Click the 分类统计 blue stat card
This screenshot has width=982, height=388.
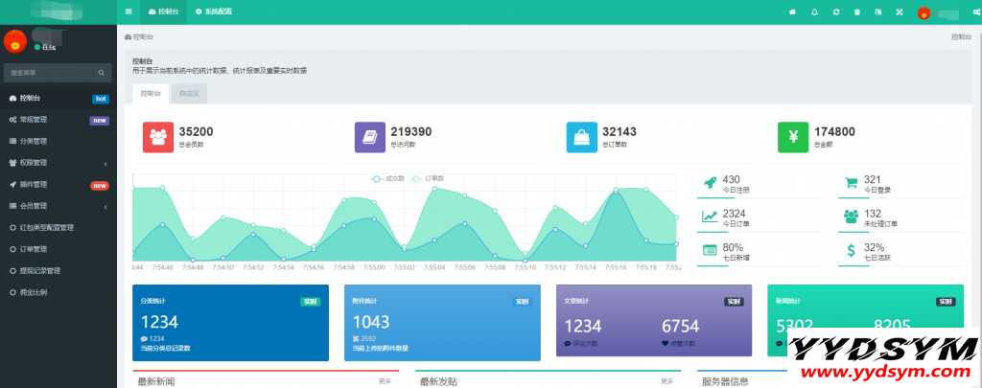[x=230, y=323]
